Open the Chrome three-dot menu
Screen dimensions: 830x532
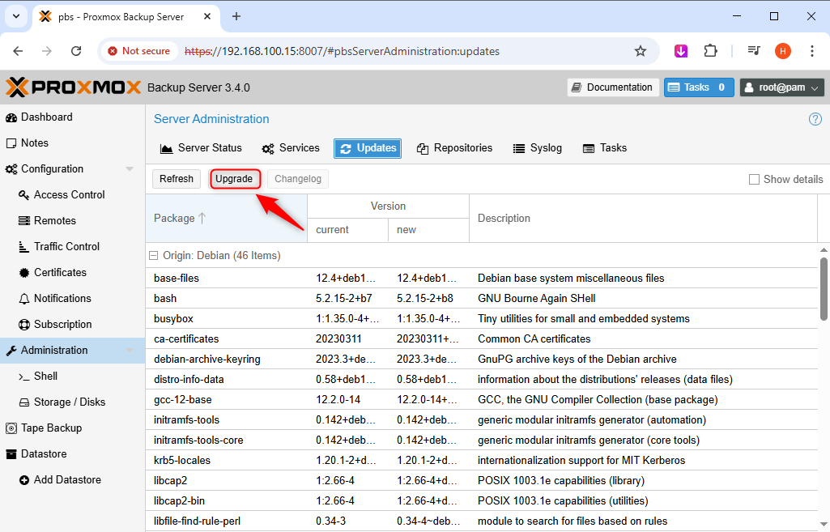pos(812,51)
